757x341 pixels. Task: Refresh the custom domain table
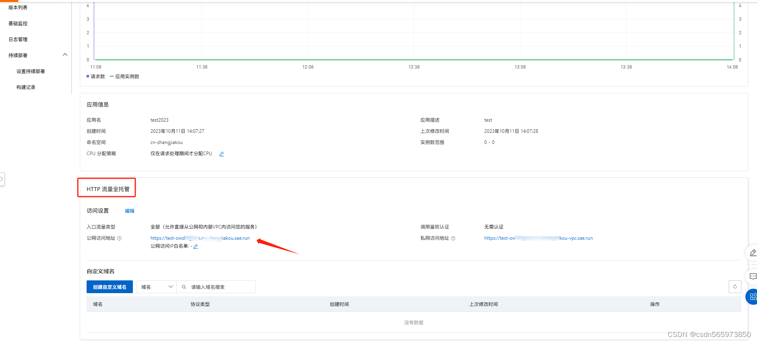click(735, 287)
